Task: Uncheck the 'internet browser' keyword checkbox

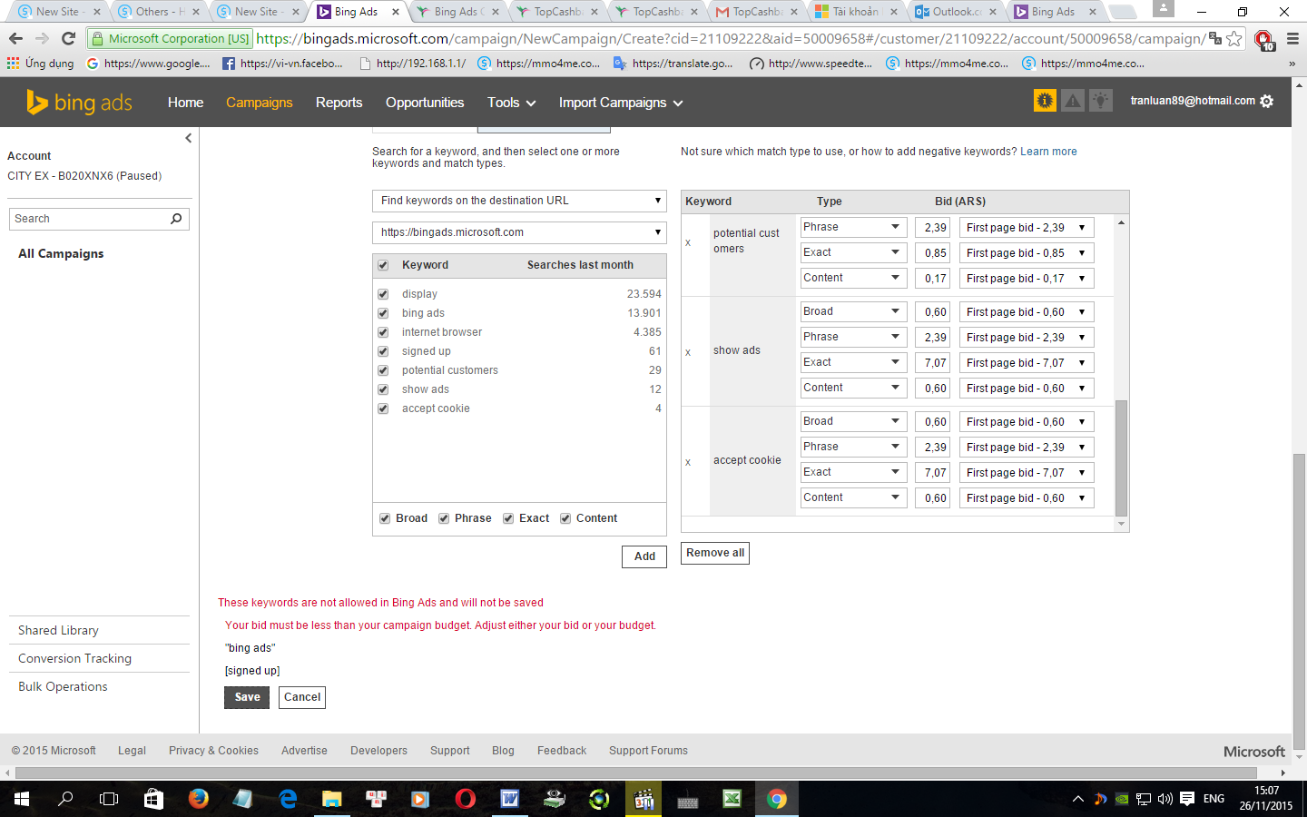Action: point(383,332)
